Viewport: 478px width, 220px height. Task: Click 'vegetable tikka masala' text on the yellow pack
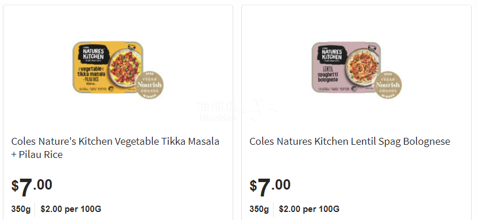(91, 72)
